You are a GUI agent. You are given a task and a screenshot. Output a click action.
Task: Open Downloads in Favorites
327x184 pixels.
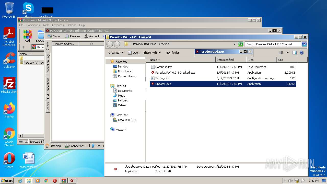point(125,71)
